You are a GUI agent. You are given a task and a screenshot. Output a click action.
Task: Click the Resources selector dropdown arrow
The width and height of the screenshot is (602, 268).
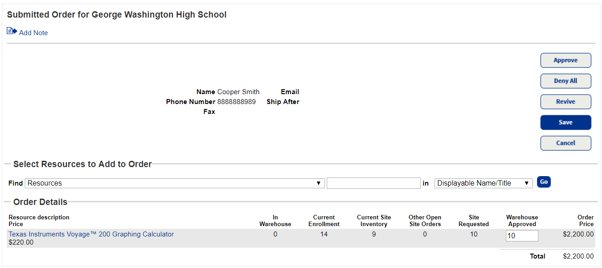pyautogui.click(x=319, y=183)
